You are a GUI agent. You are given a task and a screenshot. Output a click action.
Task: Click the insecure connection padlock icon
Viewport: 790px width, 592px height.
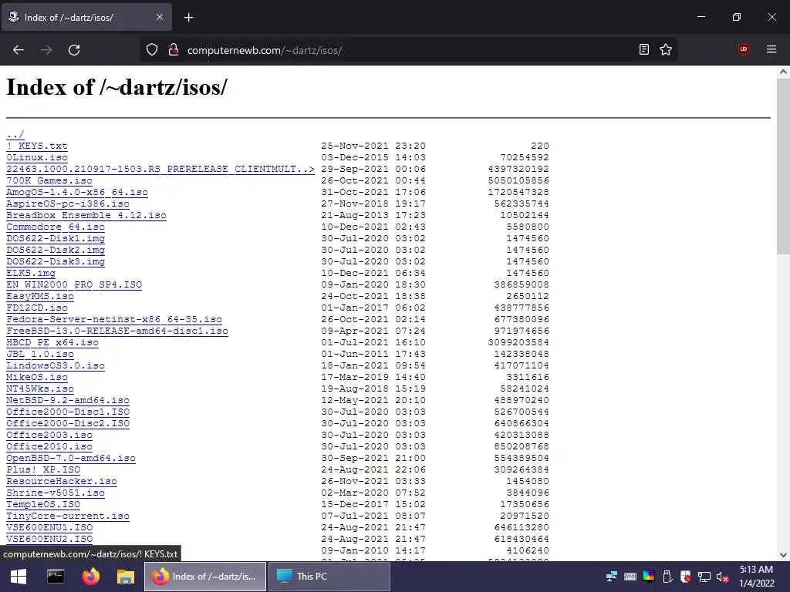174,50
